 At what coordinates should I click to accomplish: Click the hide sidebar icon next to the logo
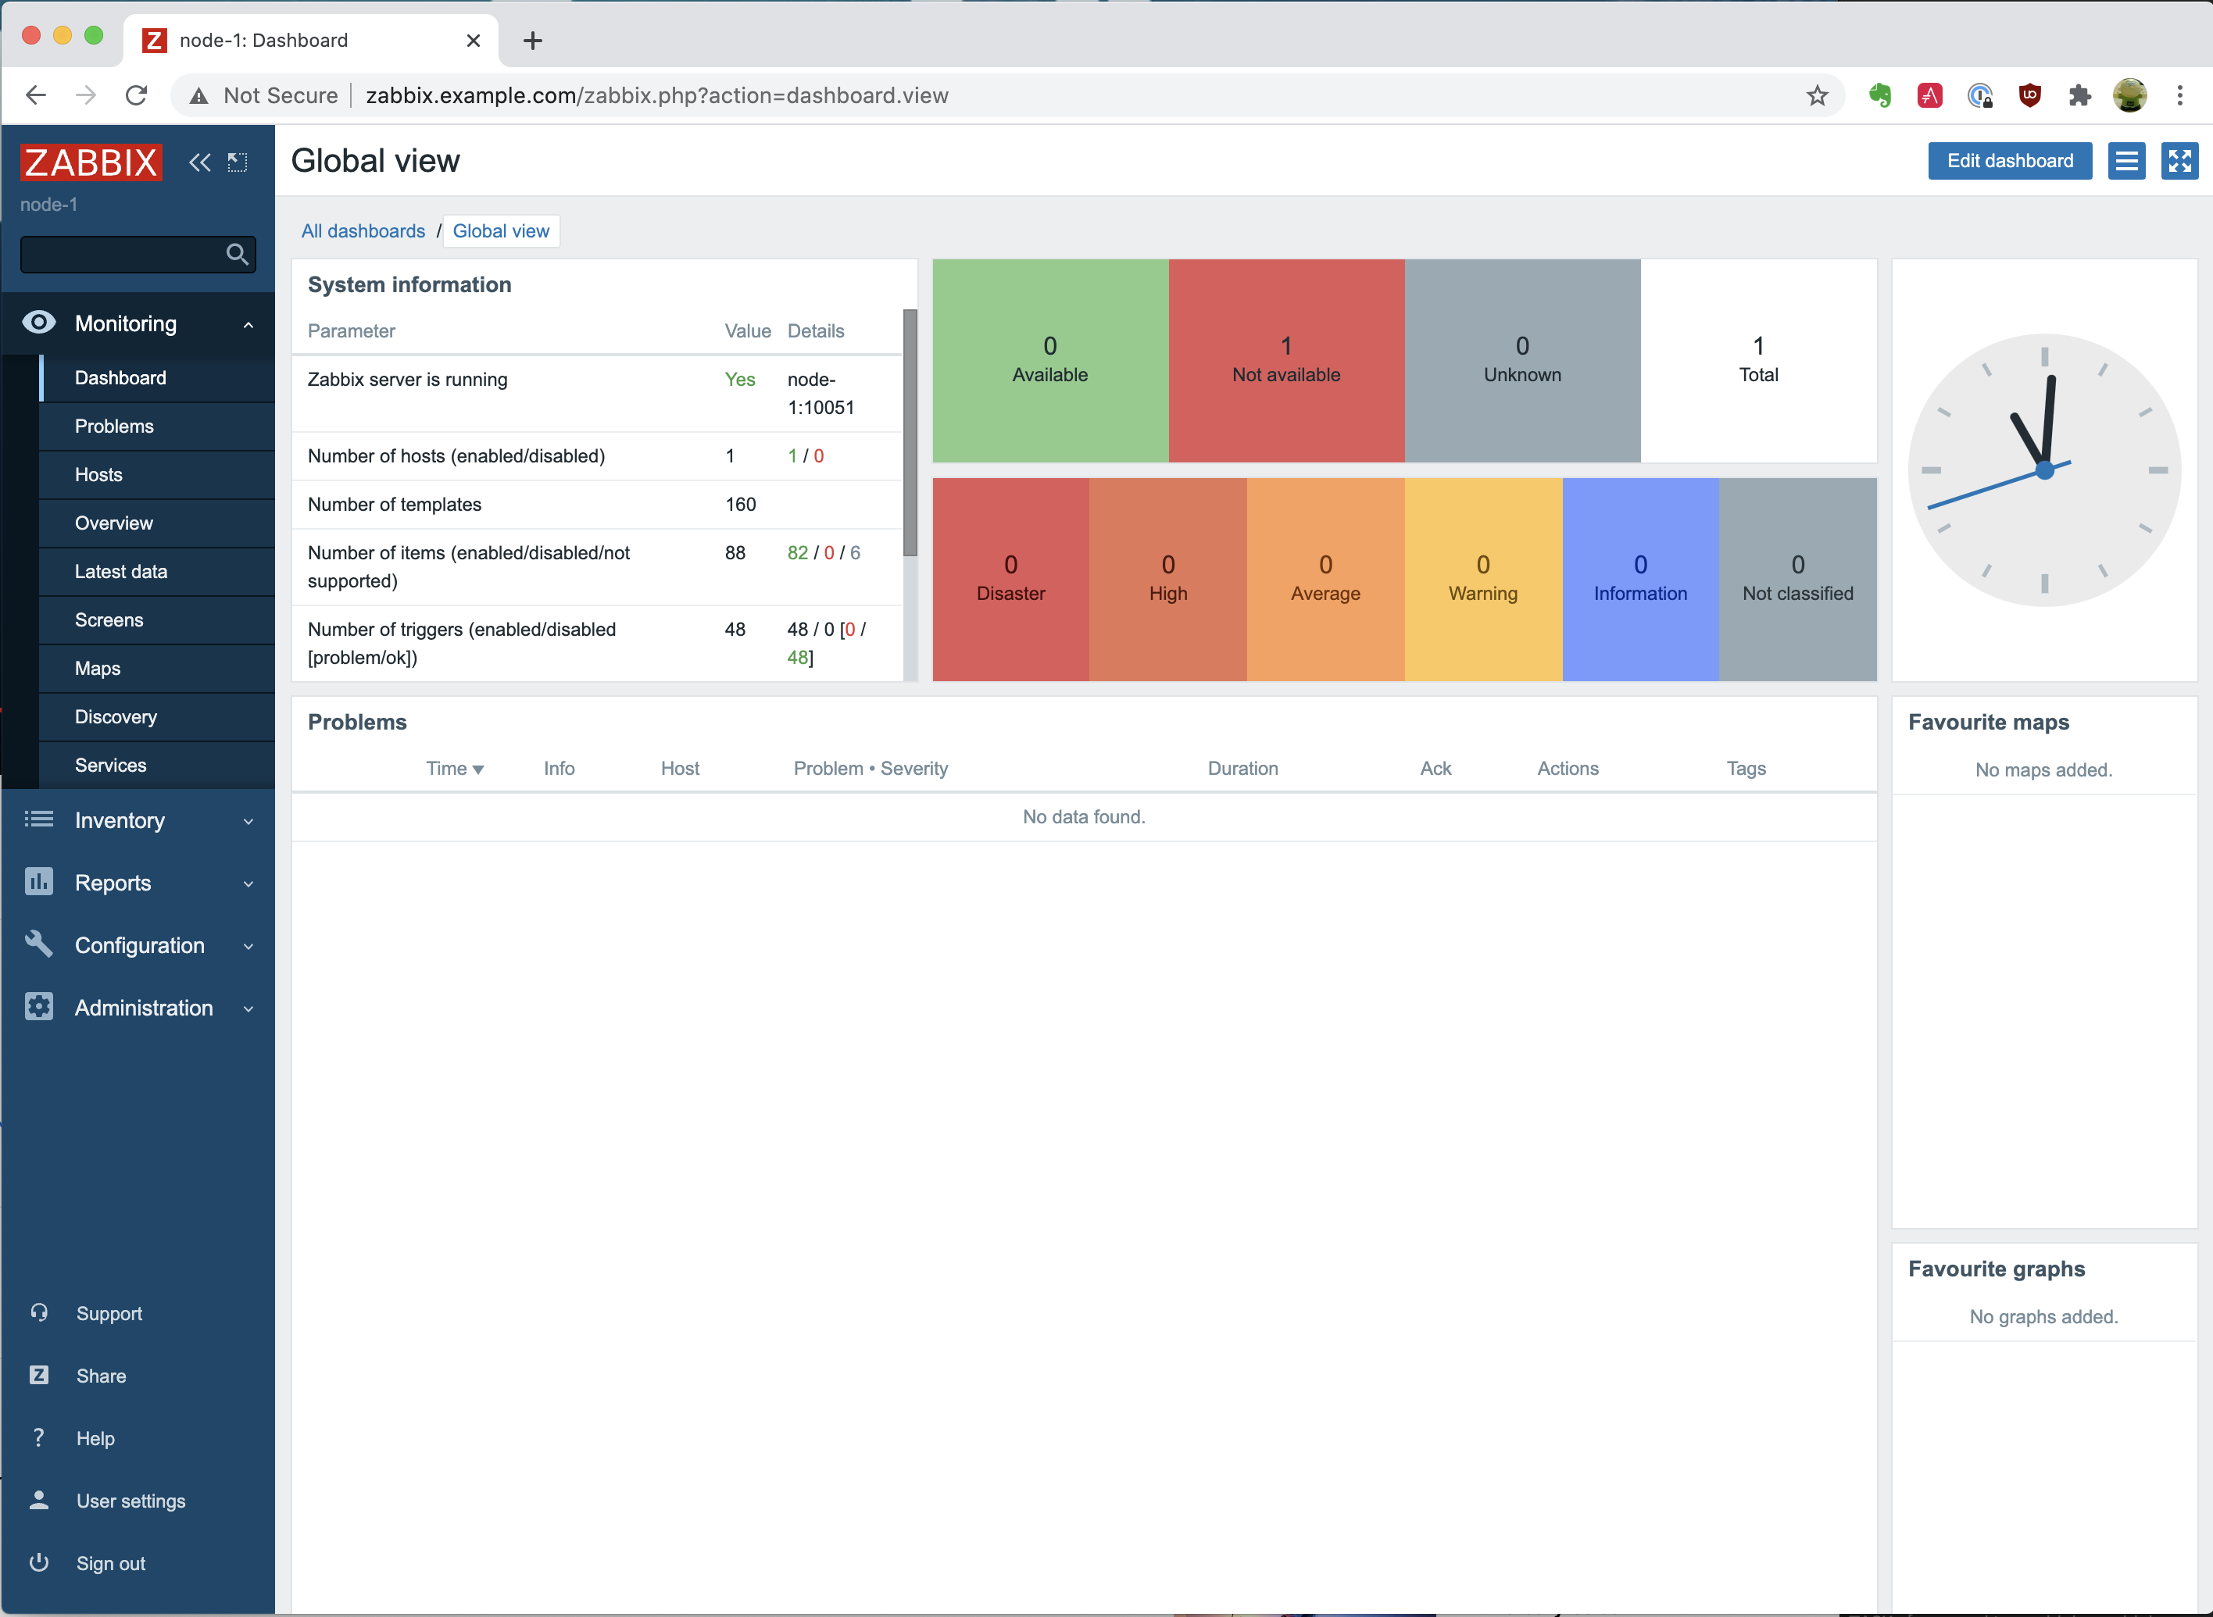pos(237,162)
